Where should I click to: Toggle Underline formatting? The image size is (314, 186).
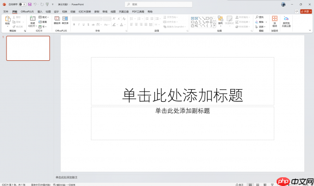(84, 24)
